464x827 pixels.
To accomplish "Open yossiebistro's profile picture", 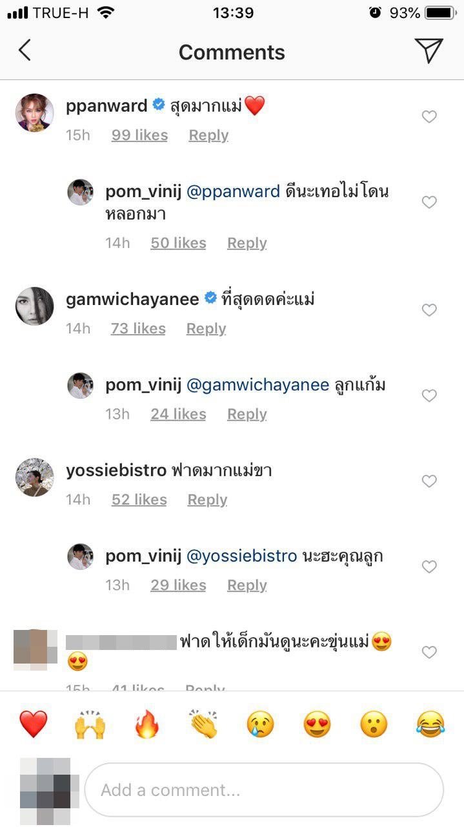I will click(34, 477).
